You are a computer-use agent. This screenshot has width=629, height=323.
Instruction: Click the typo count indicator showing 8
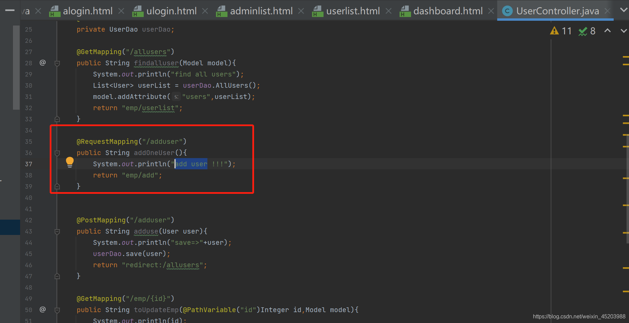pos(587,31)
